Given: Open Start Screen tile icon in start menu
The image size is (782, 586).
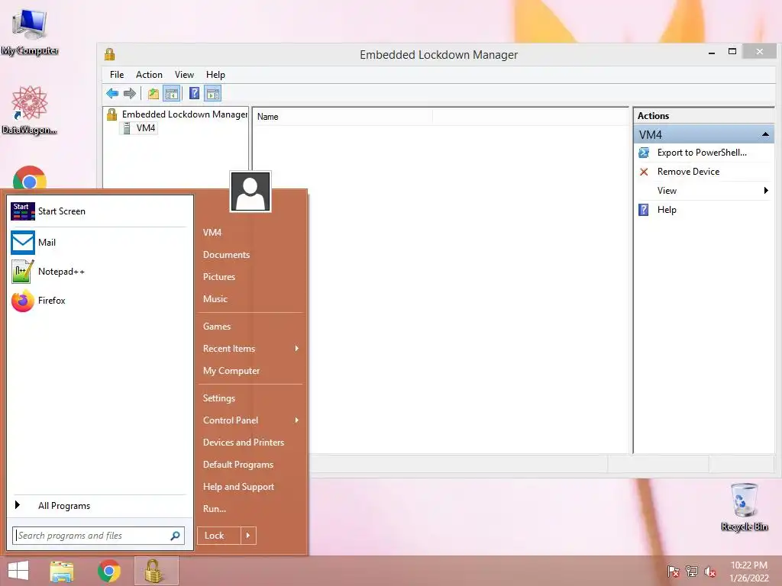Looking at the screenshot, I should click(x=23, y=211).
